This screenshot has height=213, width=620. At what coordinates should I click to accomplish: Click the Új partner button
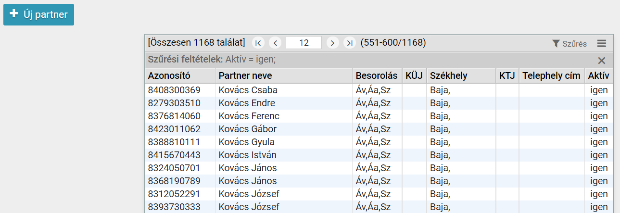(x=38, y=14)
